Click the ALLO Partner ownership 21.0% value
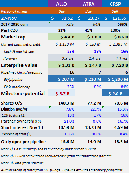The height and width of the screenshot is (173, 129). (x=69, y=121)
